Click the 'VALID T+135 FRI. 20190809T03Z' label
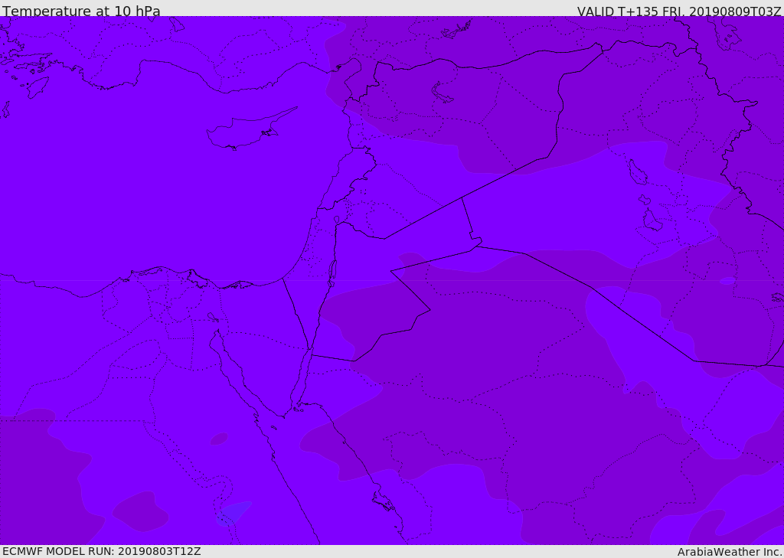This screenshot has width=784, height=558. click(679, 11)
